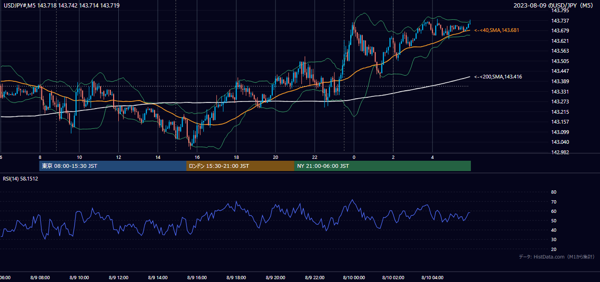
Task: Click the 東京 08:00-15:30 JST session bar
Action: point(113,166)
